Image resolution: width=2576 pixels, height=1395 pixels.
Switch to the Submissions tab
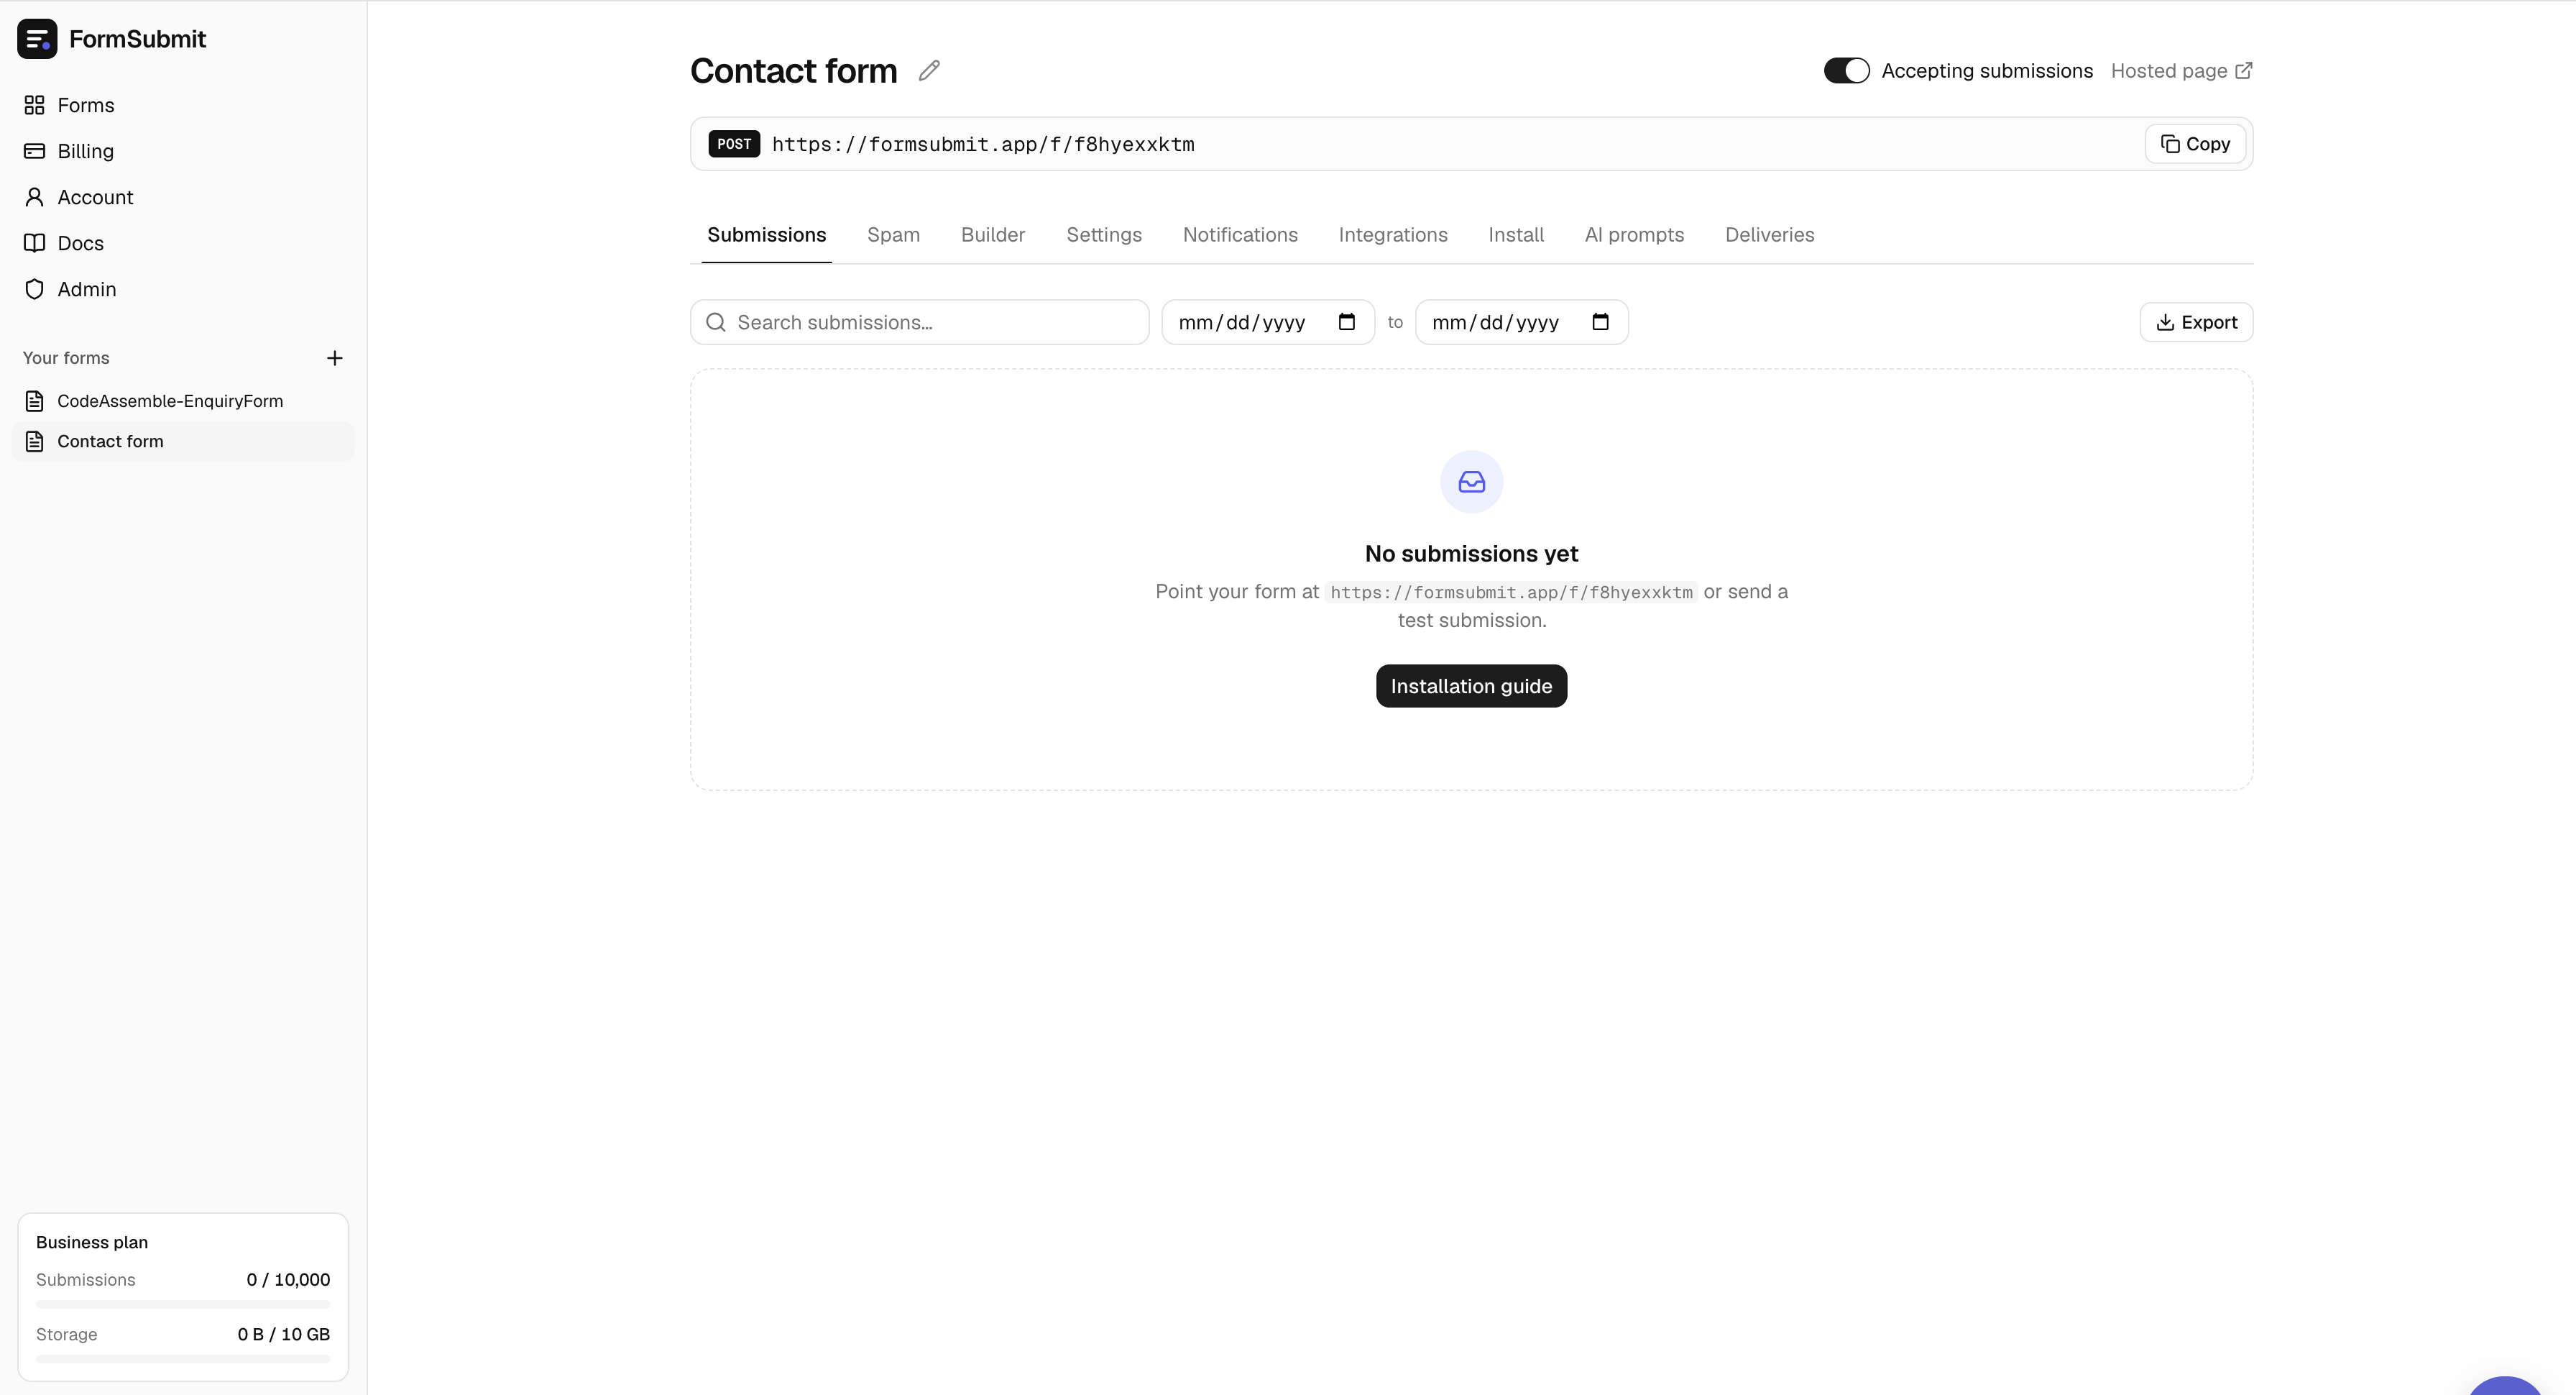(767, 235)
